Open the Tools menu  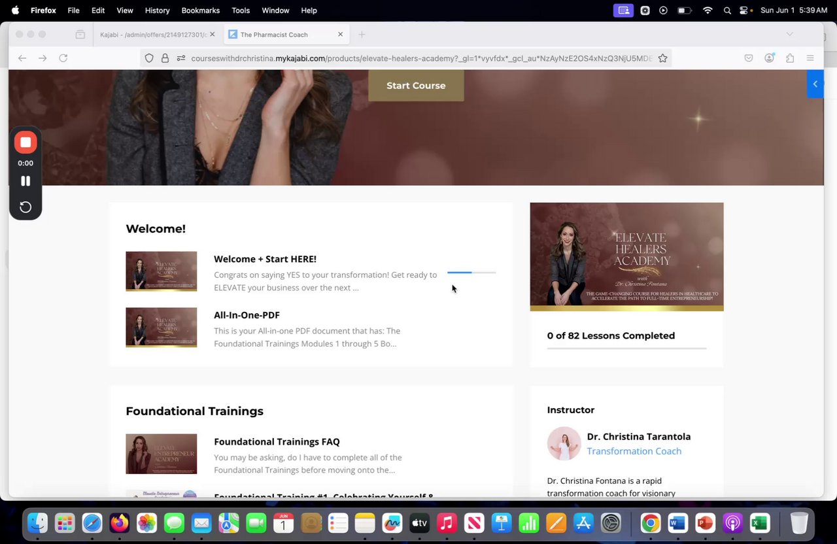241,10
